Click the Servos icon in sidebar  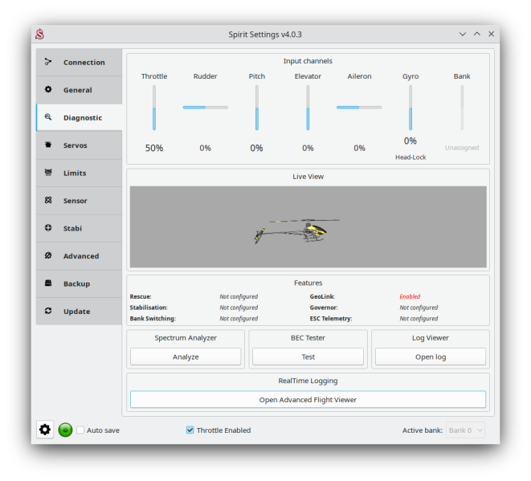48,145
